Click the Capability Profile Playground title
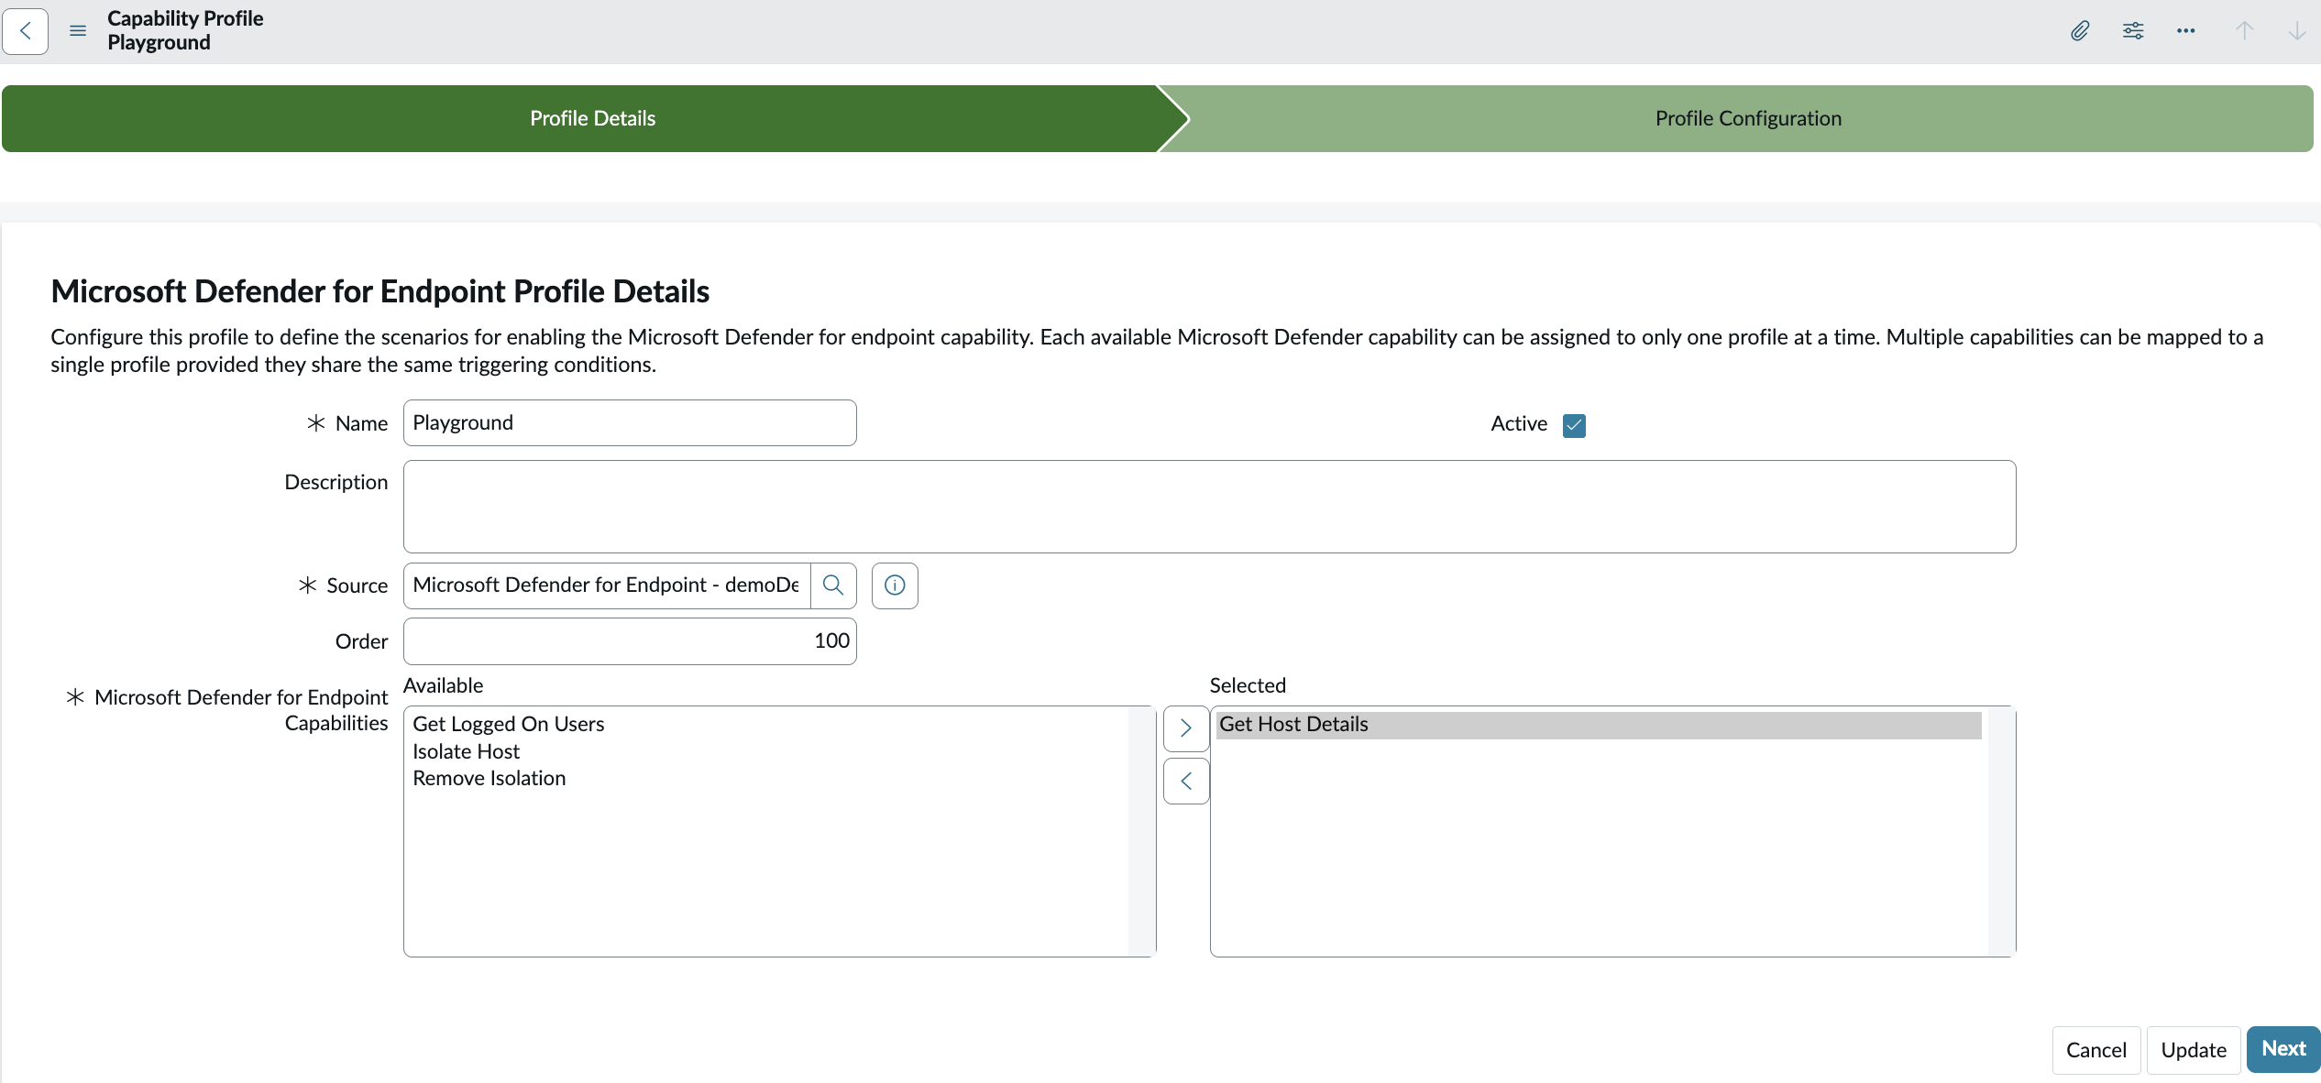The height and width of the screenshot is (1083, 2321). pos(185,30)
